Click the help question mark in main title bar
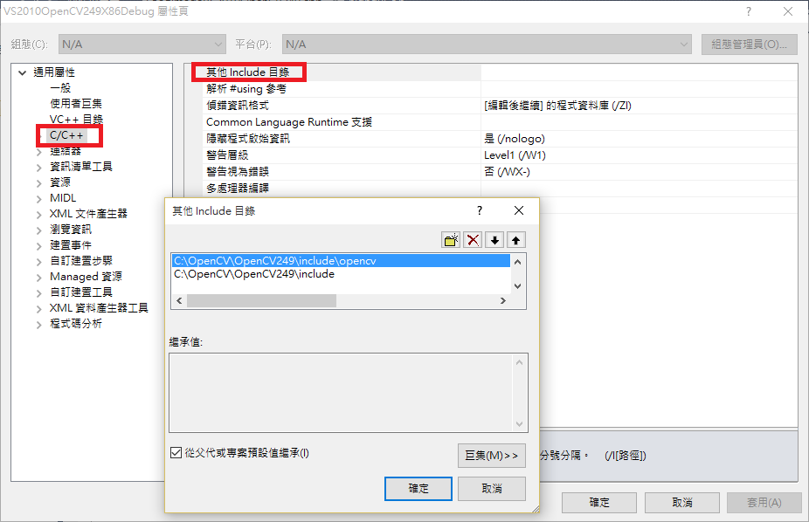 (x=749, y=11)
